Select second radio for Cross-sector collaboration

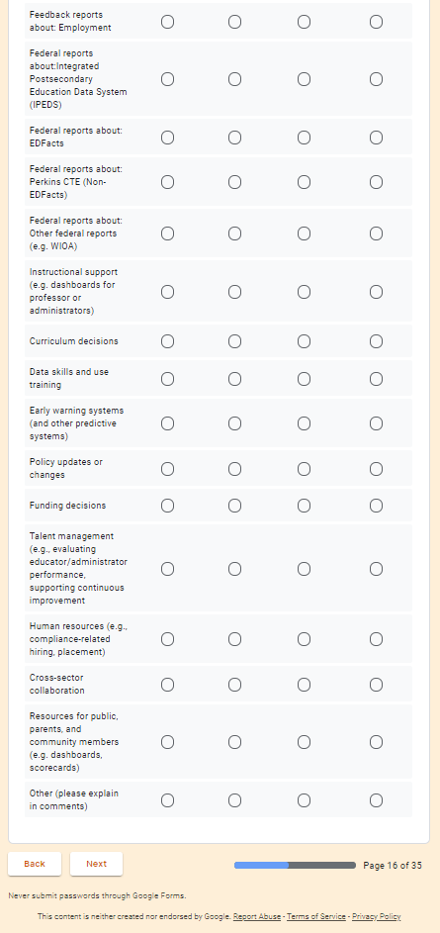click(235, 685)
